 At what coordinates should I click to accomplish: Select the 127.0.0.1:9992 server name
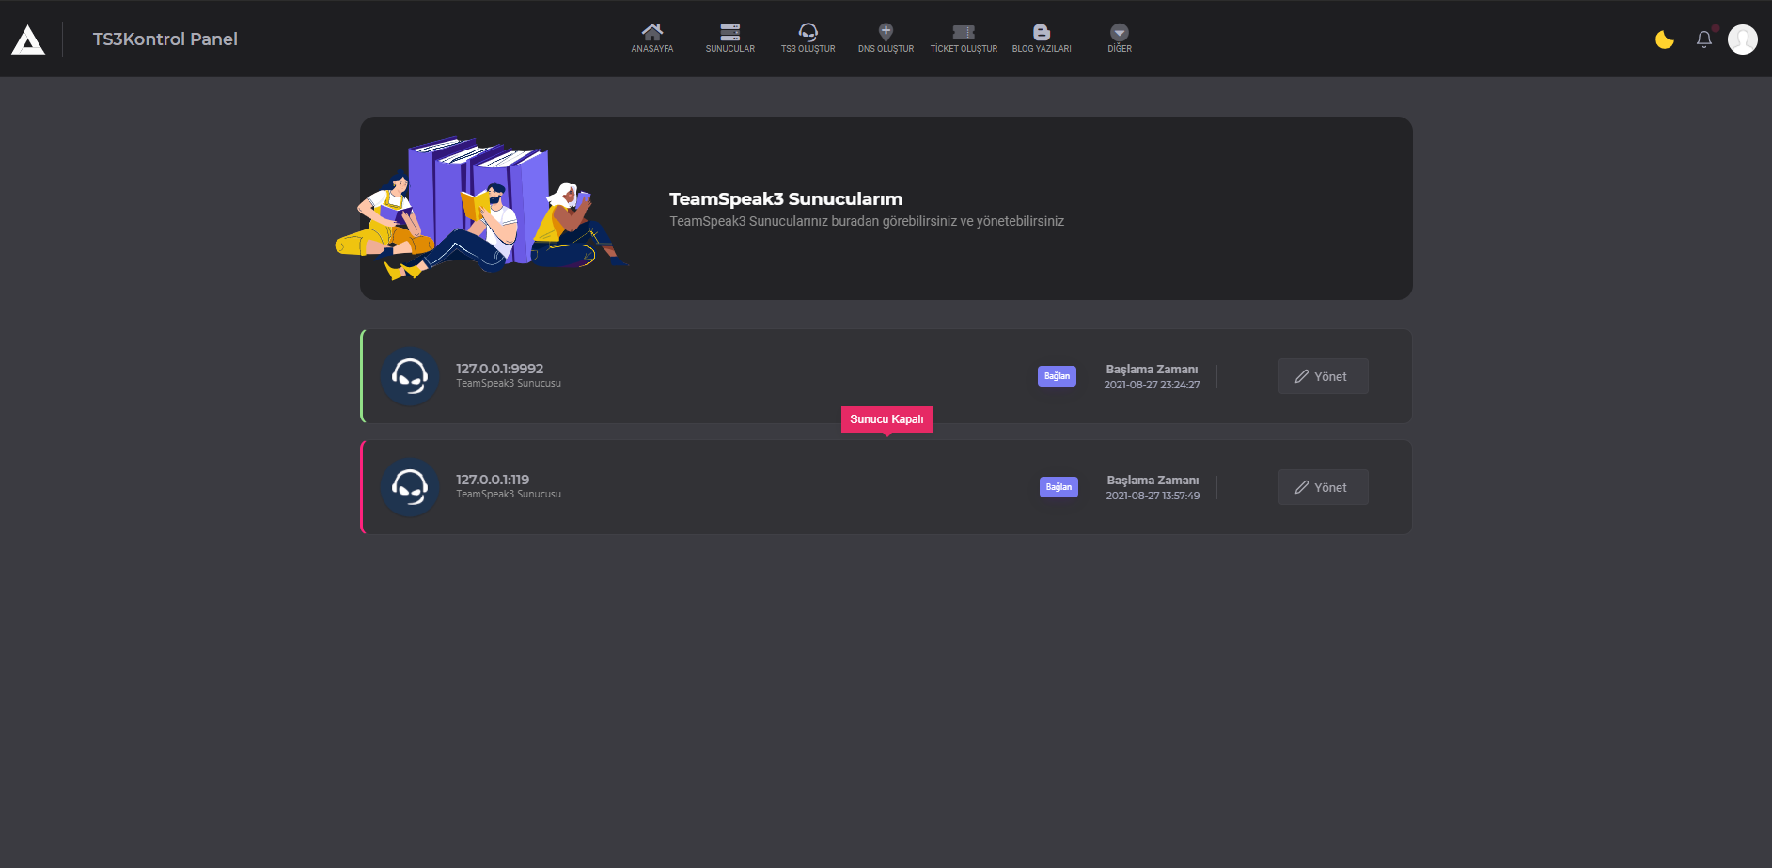click(499, 369)
